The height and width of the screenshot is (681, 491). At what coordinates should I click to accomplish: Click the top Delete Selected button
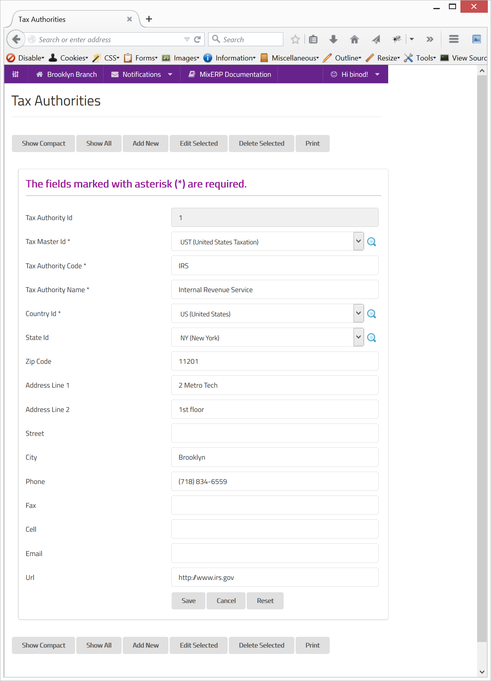coord(261,144)
